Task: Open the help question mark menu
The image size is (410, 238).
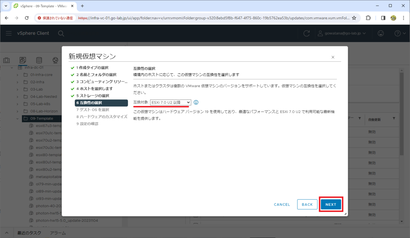Action: pos(399,33)
